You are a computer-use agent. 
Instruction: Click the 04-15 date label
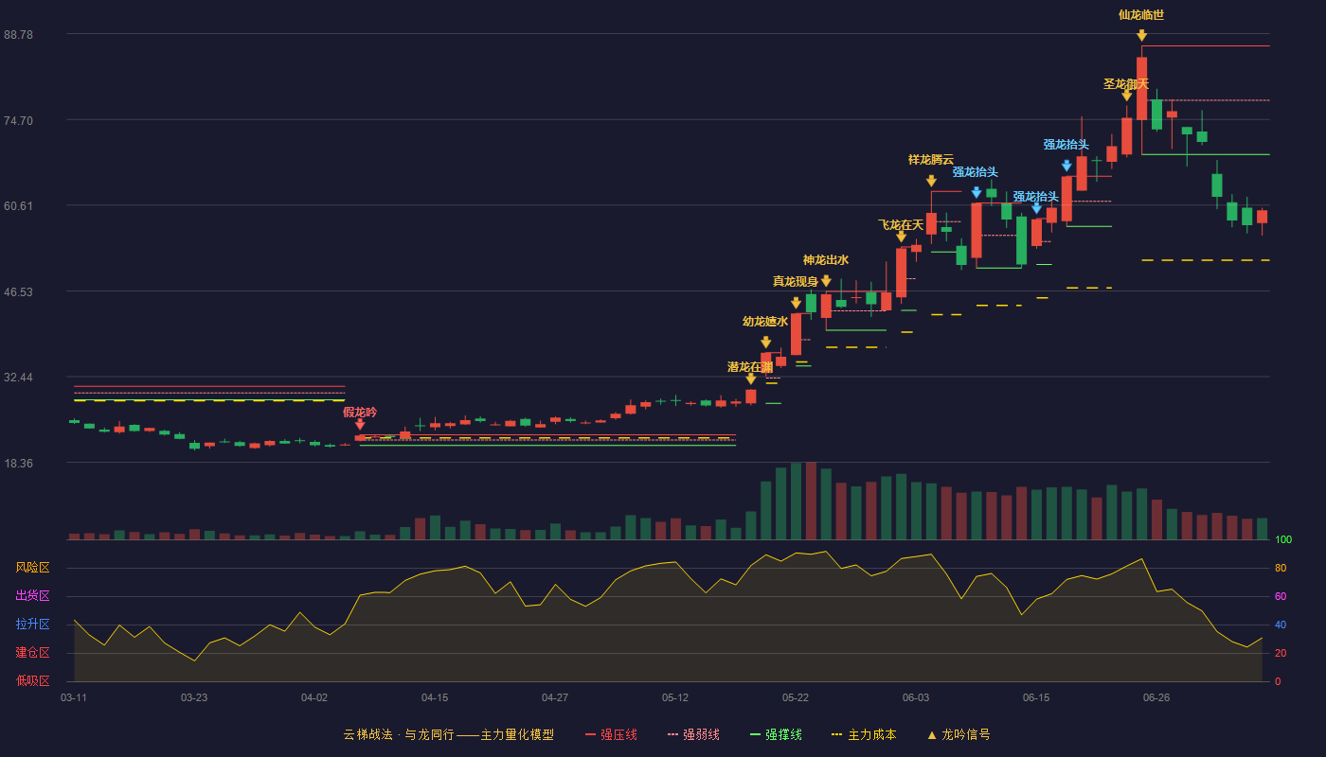[435, 697]
